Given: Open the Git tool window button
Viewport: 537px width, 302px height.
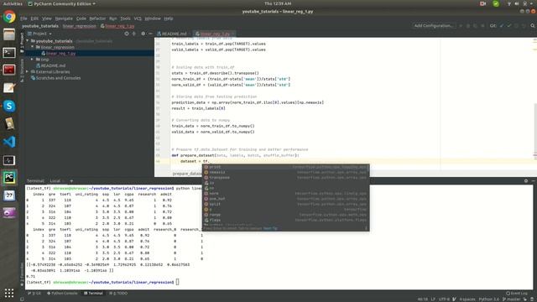Looking at the screenshot, I should pyautogui.click(x=34, y=294).
